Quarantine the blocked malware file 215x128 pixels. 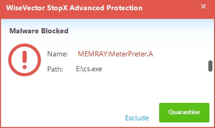tap(184, 112)
